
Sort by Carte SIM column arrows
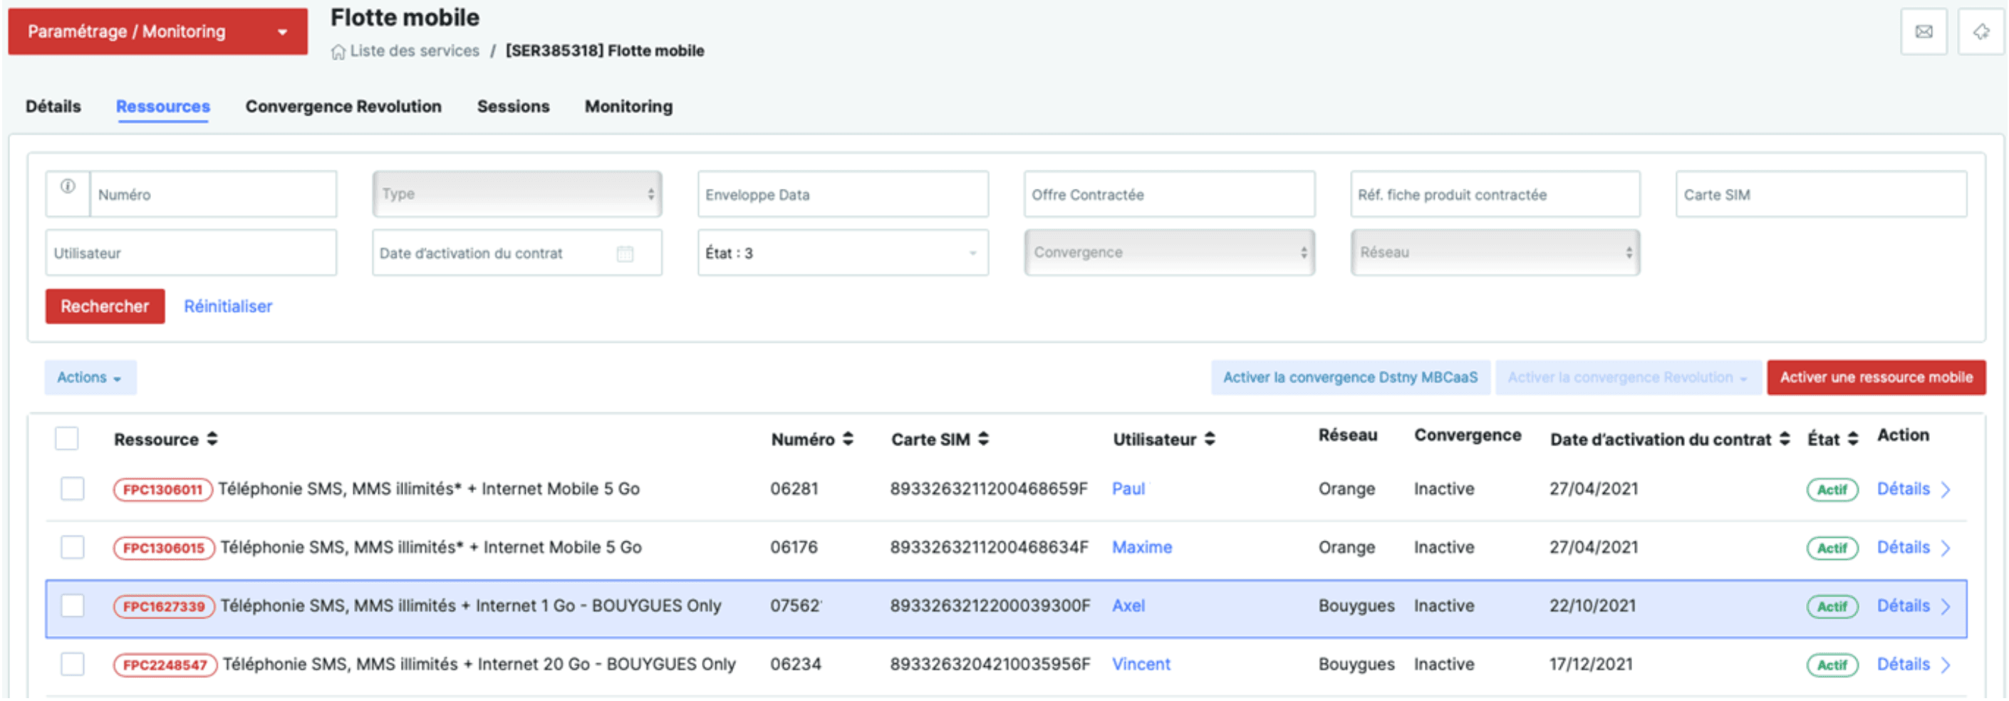983,439
